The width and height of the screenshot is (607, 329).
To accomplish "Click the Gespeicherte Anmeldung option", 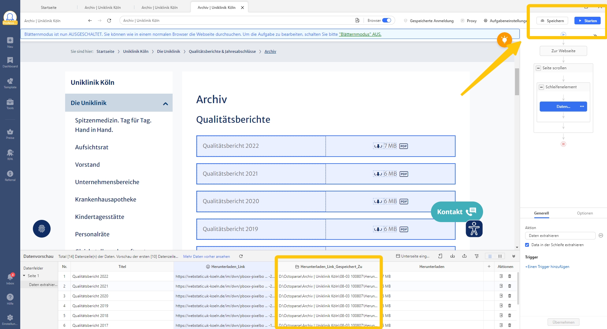I will (428, 21).
